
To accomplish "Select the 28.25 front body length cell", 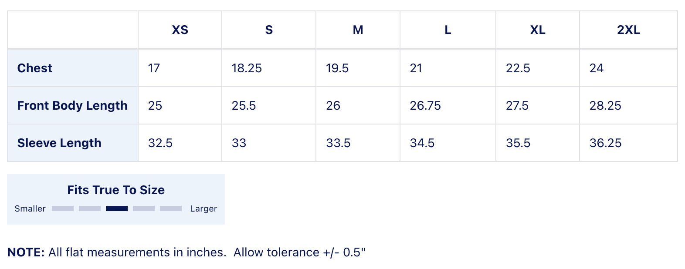I will pos(605,106).
